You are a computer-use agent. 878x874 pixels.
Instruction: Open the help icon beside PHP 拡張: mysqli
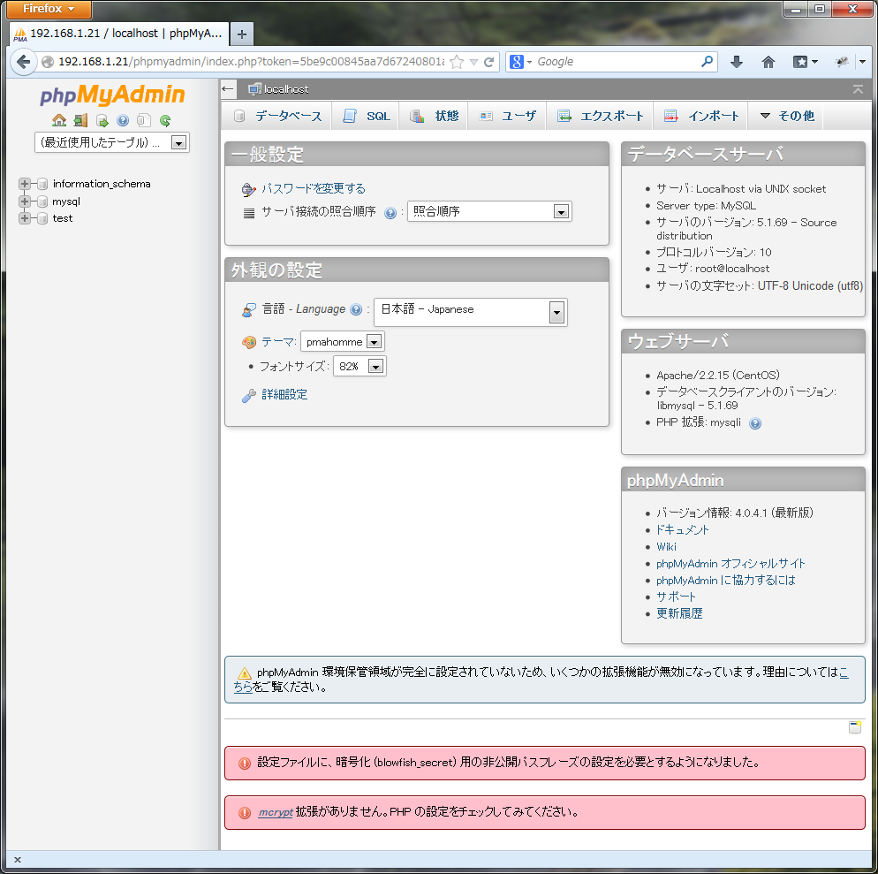[755, 423]
